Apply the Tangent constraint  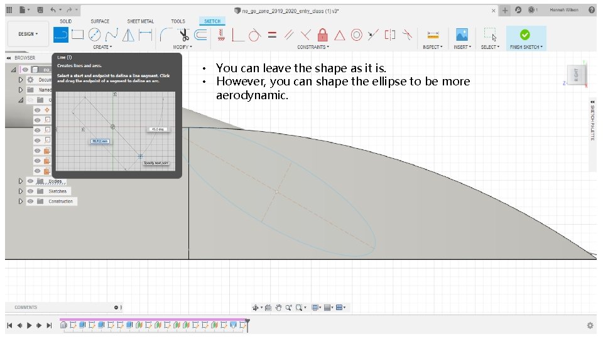point(254,35)
